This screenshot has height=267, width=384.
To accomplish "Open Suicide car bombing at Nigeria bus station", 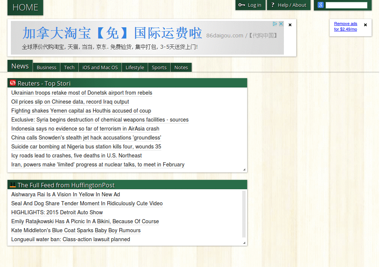I will pos(86,147).
